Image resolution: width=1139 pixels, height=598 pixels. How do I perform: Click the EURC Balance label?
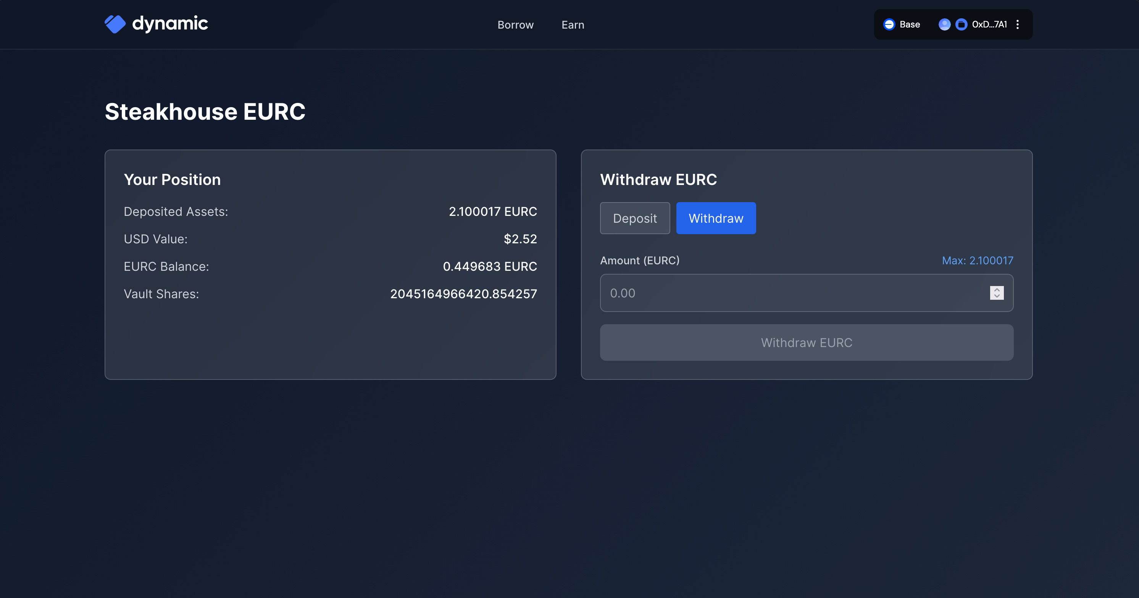166,266
